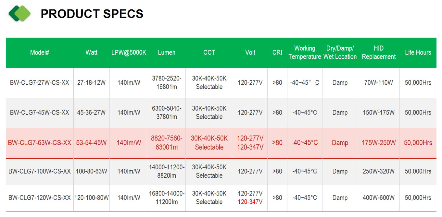Image resolution: width=442 pixels, height=217 pixels.
Task: Select the 120-100-80W watt cell
Action: 91,198
